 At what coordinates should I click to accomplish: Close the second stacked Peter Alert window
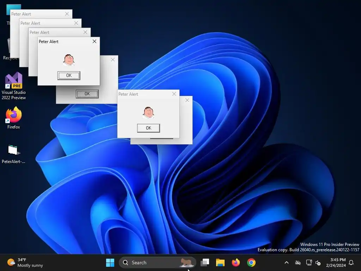[x=76, y=23]
